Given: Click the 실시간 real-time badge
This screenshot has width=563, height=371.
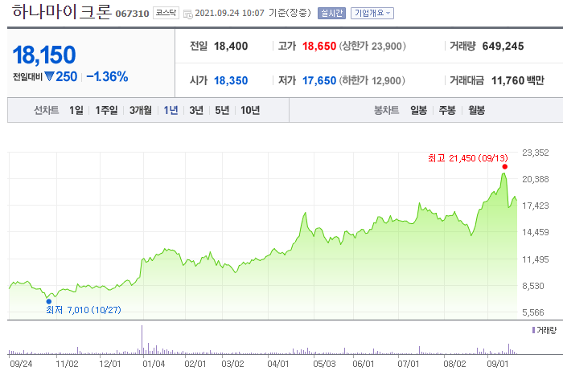Looking at the screenshot, I should 331,14.
